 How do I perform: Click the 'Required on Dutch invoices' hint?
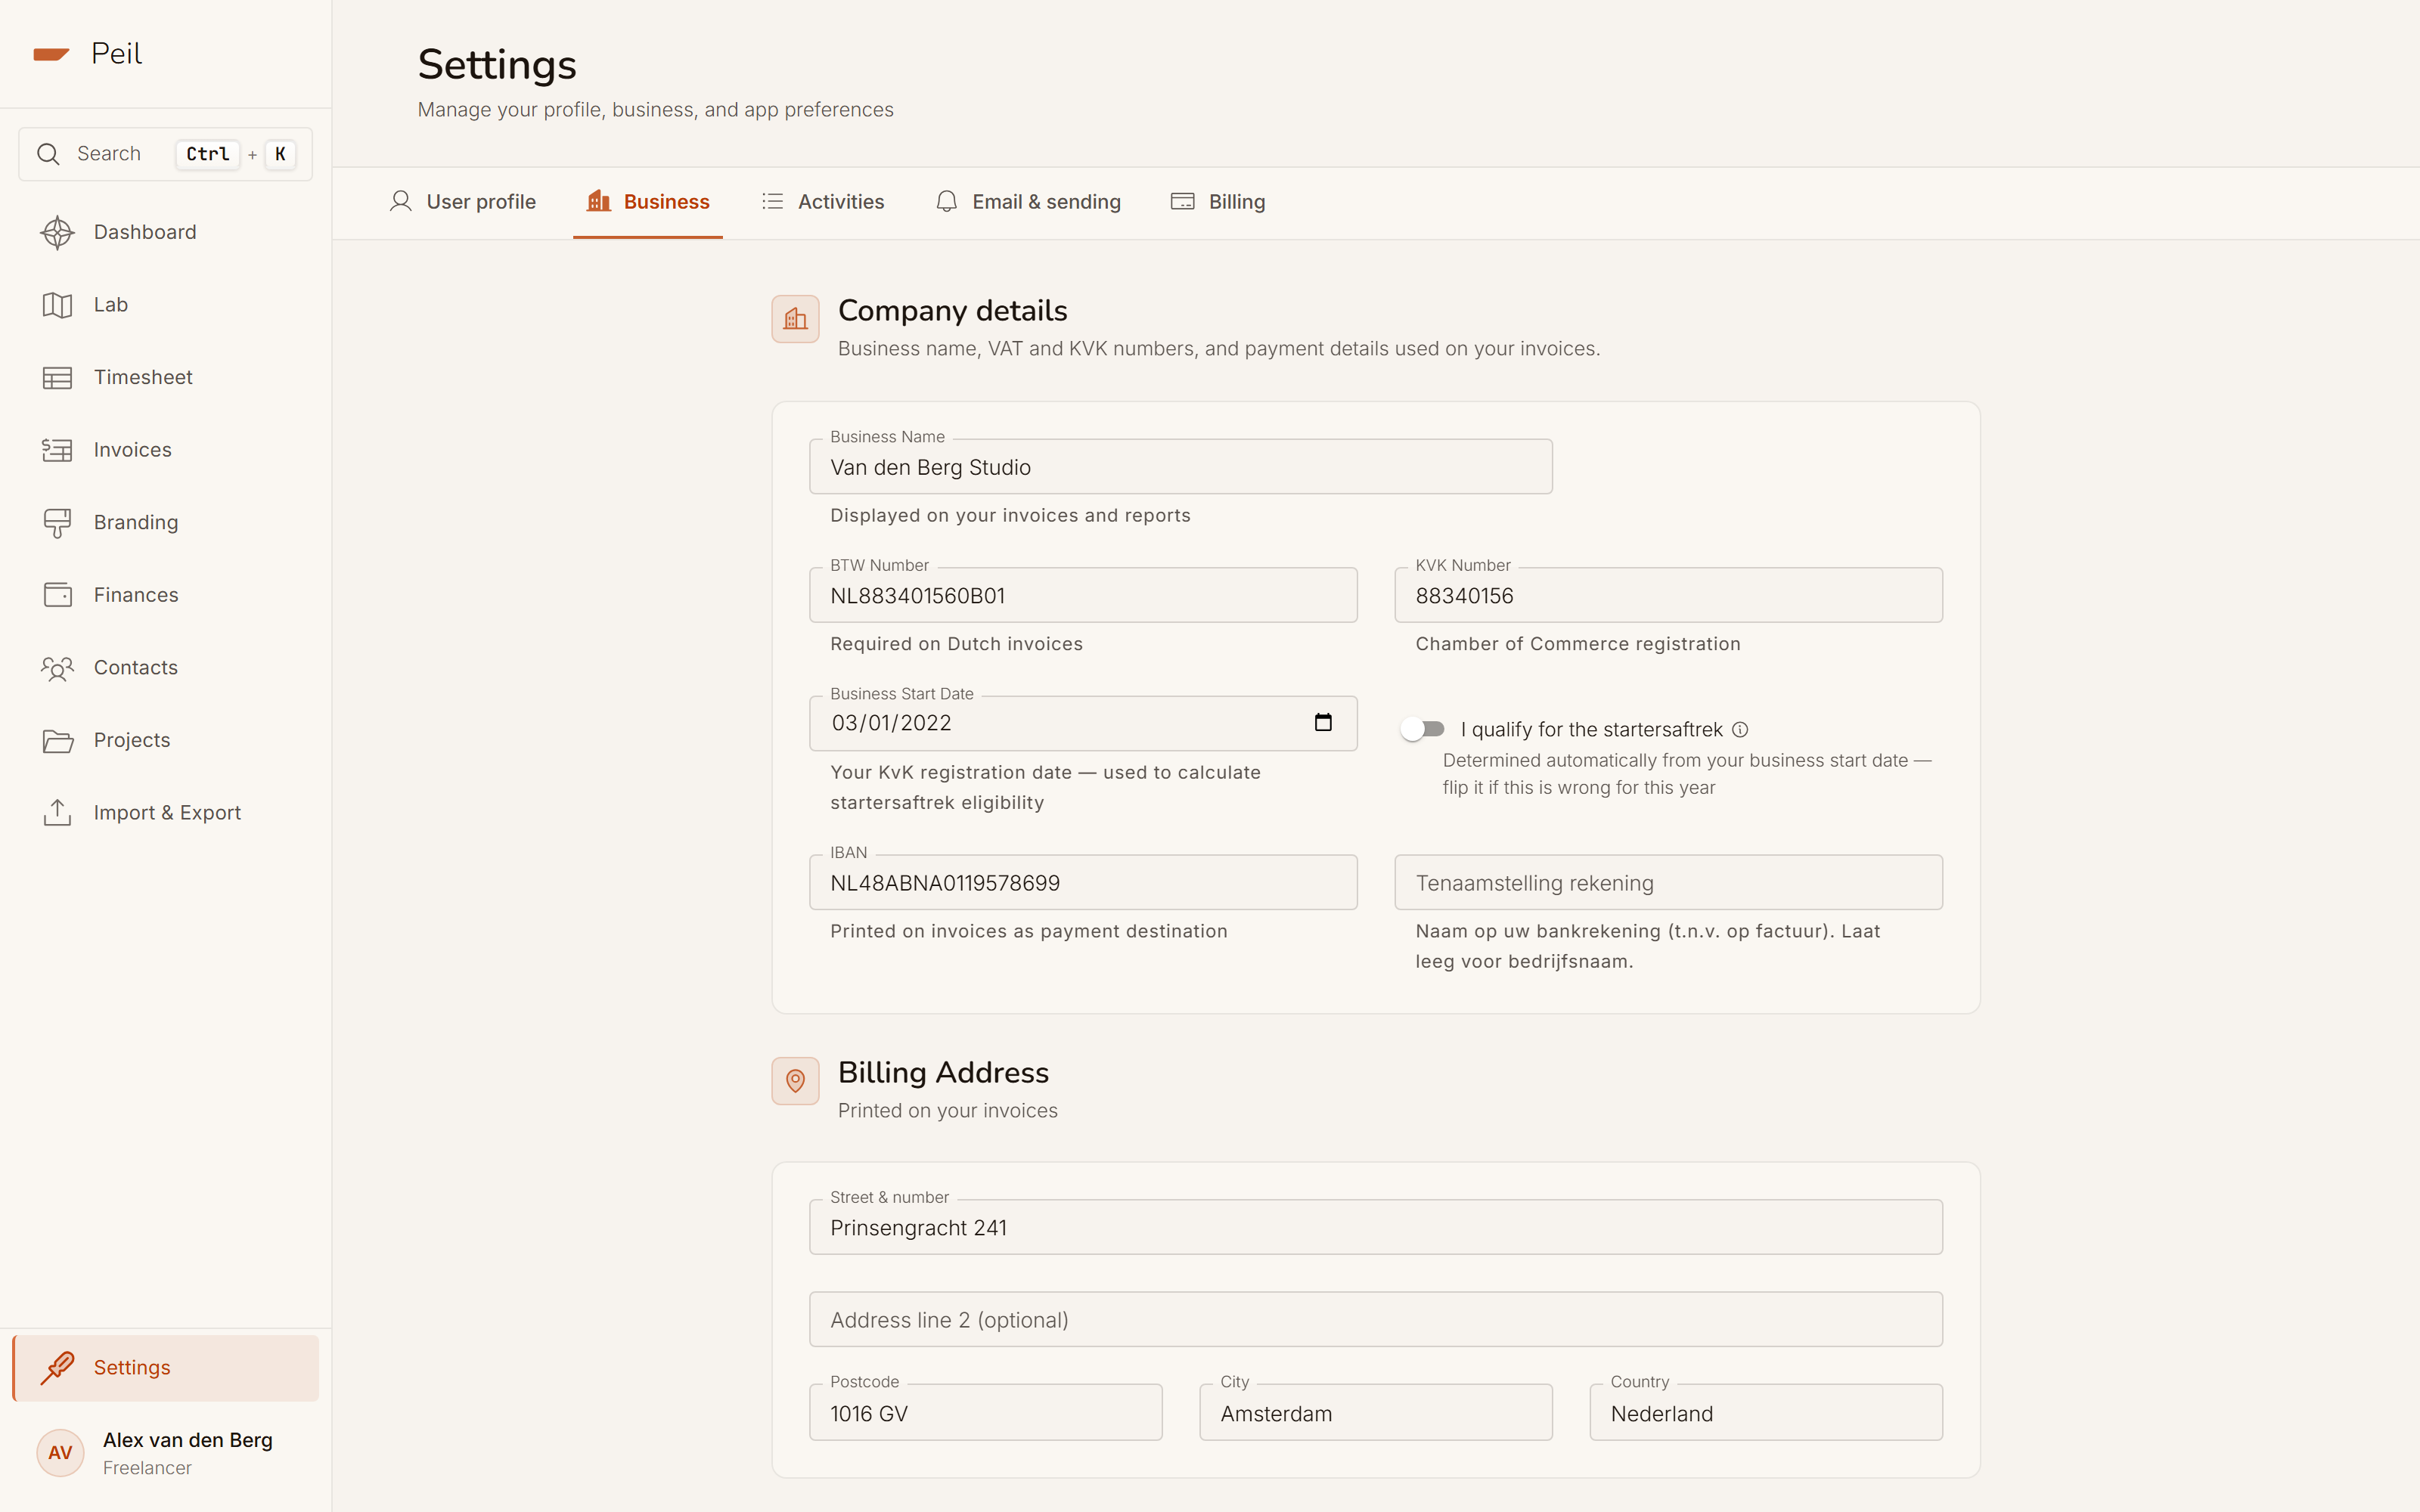click(x=956, y=644)
